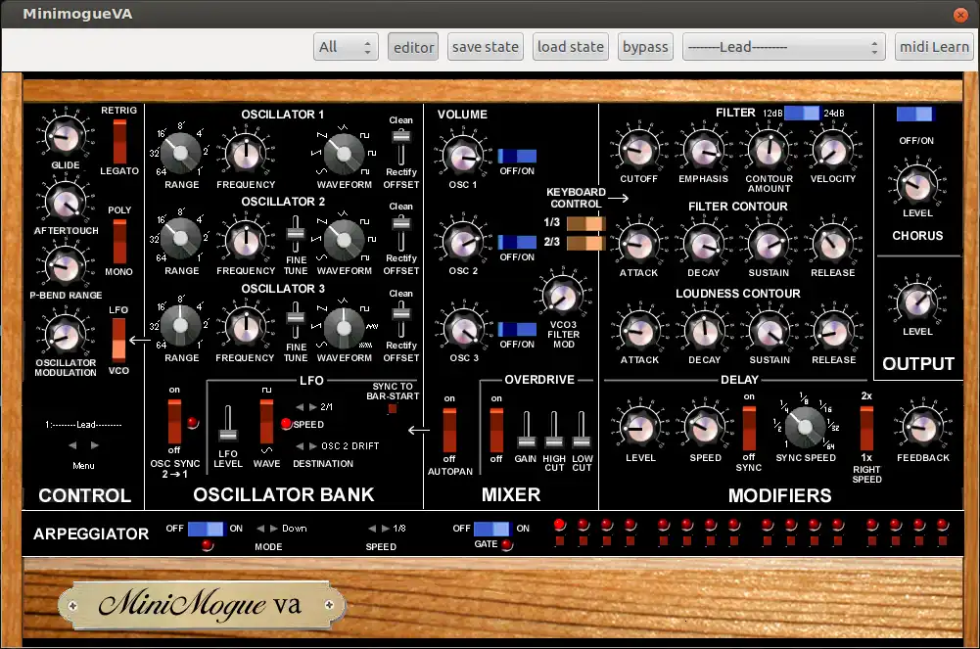
Task: Click Loudness Contour Sustain knob
Action: tap(769, 331)
